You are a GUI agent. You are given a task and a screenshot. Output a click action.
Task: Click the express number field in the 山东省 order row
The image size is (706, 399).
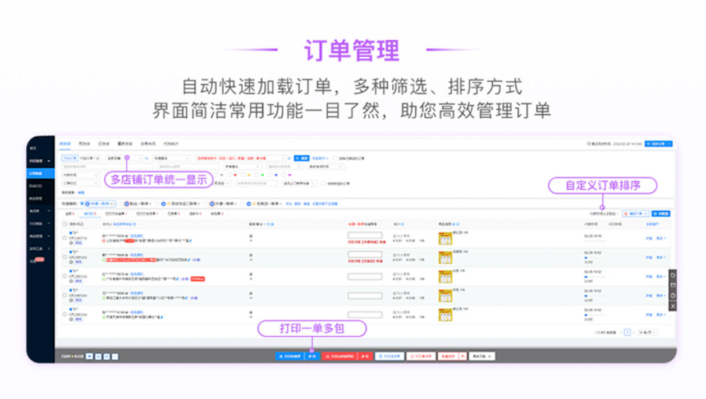pos(365,235)
